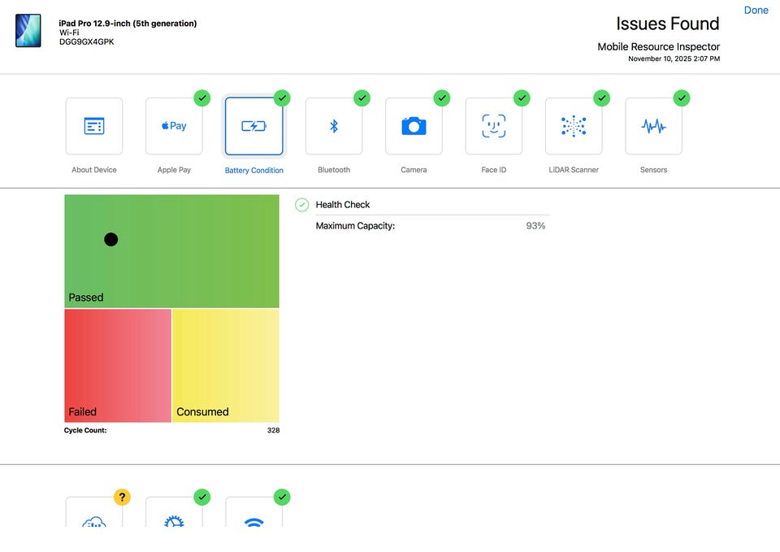780x552 pixels.
Task: Open the About Device tile
Action: click(94, 127)
